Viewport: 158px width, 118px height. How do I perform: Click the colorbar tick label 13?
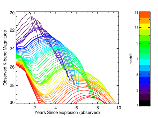[137, 13]
